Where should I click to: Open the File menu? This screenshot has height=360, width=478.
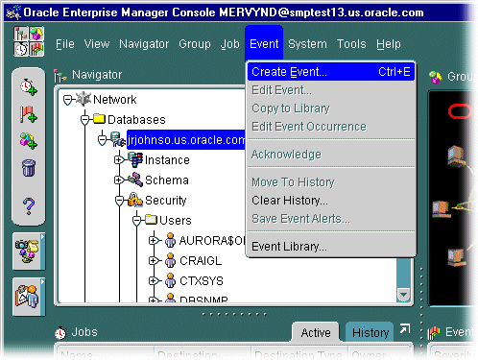[x=65, y=44]
